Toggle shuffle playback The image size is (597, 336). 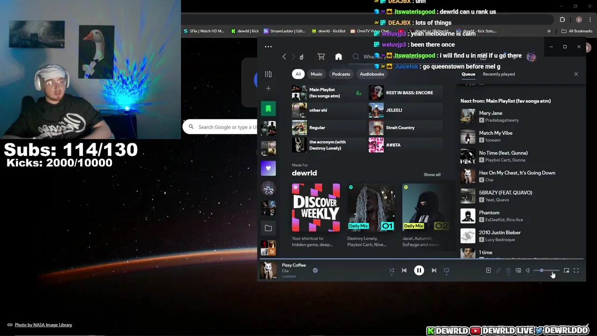(392, 270)
